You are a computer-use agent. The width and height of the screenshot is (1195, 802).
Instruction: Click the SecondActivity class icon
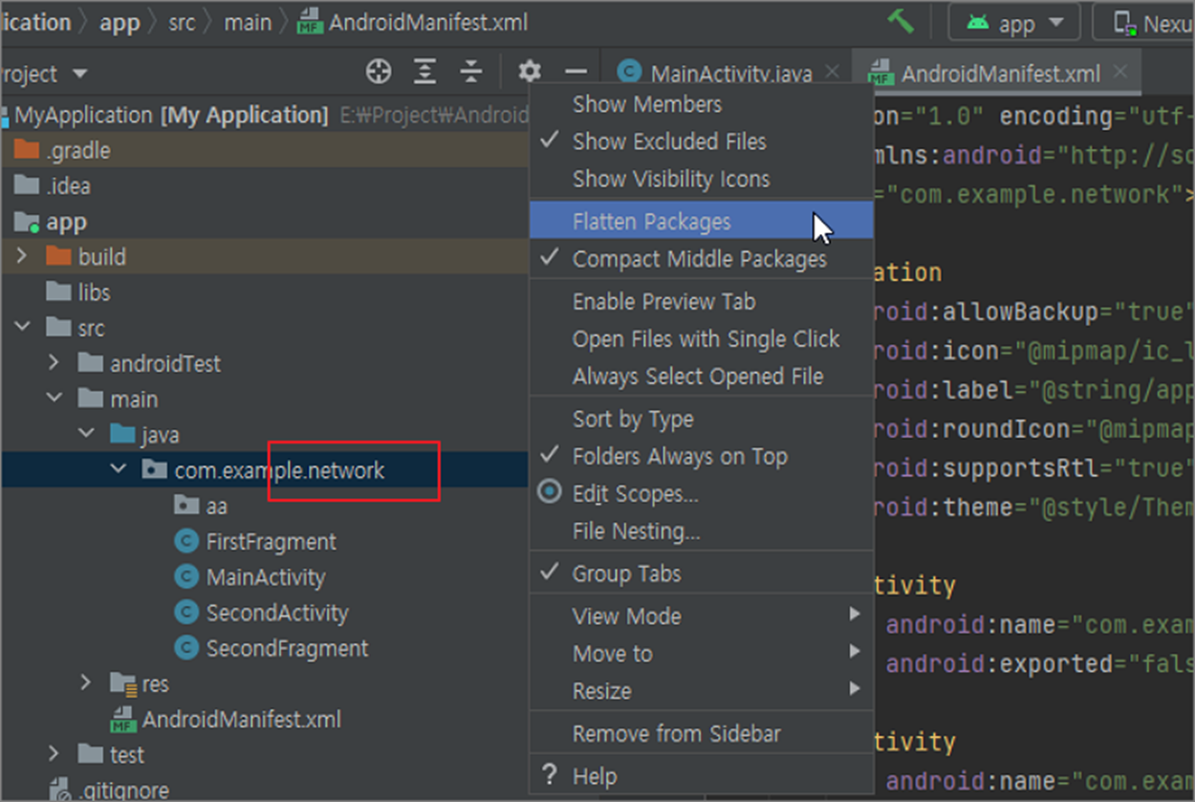(186, 613)
